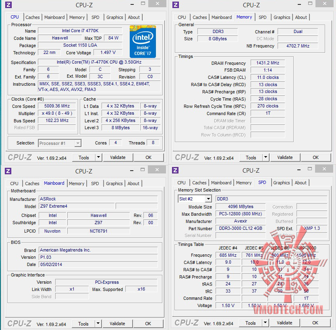336x330 pixels.
Task: Select About tab in Mainboard window
Action: click(x=133, y=184)
